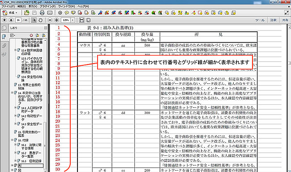Viewport: 291px width, 172px height.
Task: Select the hand pan tool
Action: pos(40,20)
